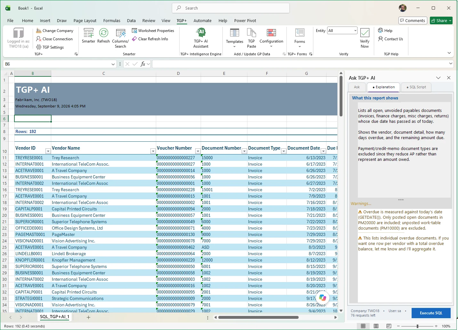Image resolution: width=458 pixels, height=330 pixels.
Task: Open the Name Box dropdown
Action: (113, 64)
